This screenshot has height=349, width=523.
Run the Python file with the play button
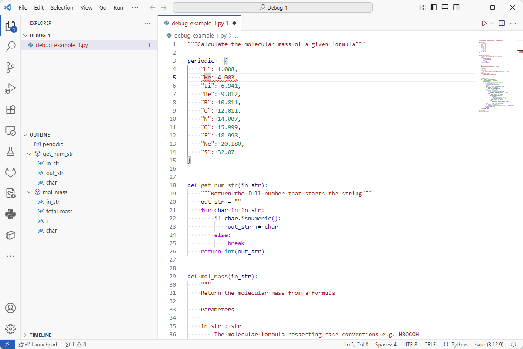pyautogui.click(x=485, y=23)
